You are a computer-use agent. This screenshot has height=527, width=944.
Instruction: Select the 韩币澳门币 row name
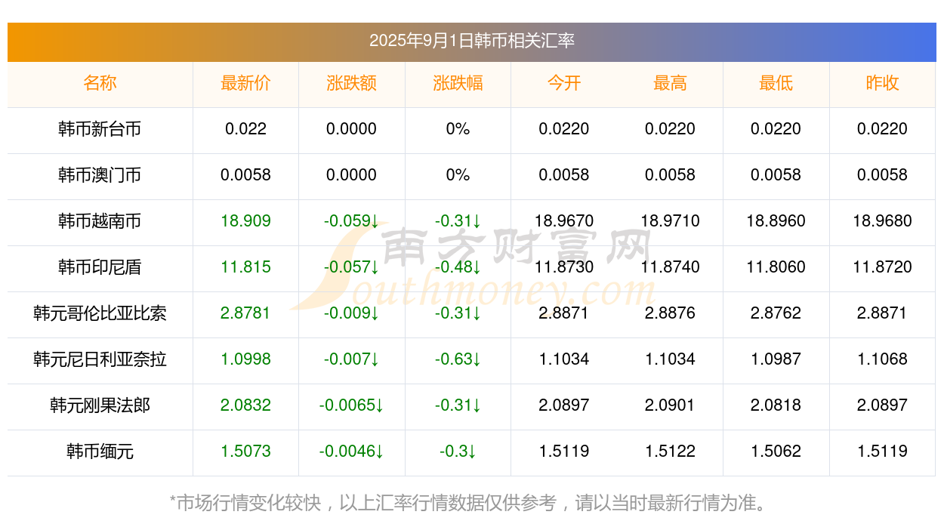coord(100,175)
